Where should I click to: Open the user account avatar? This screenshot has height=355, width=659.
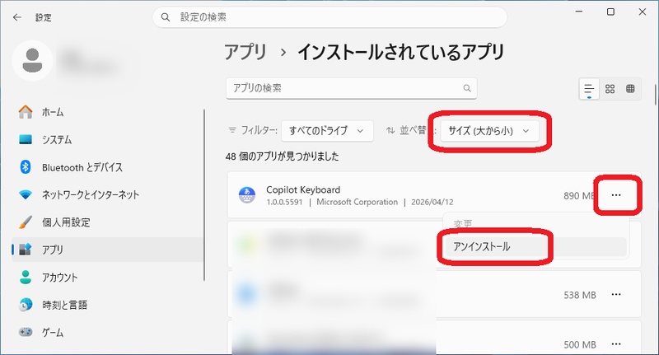(x=32, y=60)
